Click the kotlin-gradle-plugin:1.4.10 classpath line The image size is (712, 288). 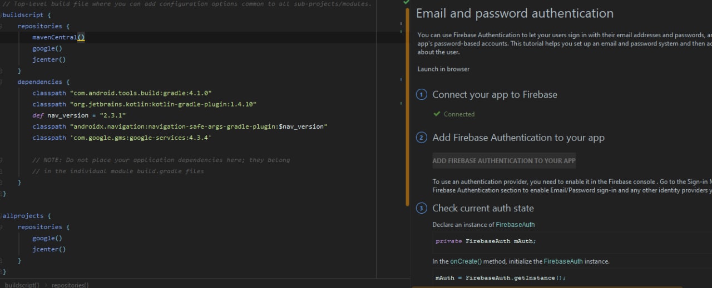click(x=144, y=104)
